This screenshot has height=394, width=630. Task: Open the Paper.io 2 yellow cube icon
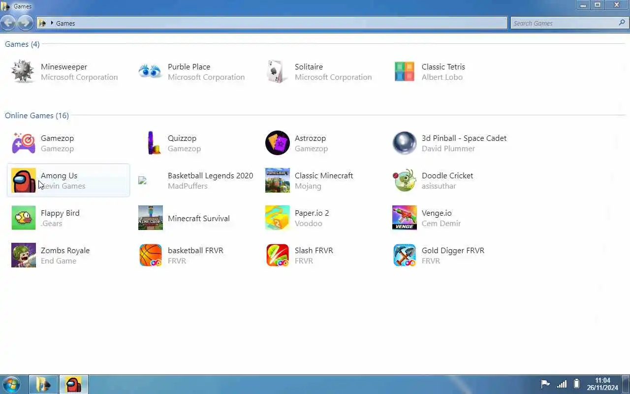tap(278, 218)
